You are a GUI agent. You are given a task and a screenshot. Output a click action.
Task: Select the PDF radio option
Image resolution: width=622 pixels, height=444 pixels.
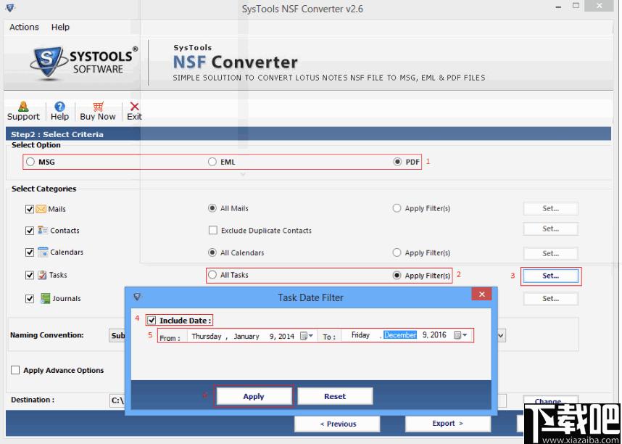397,162
